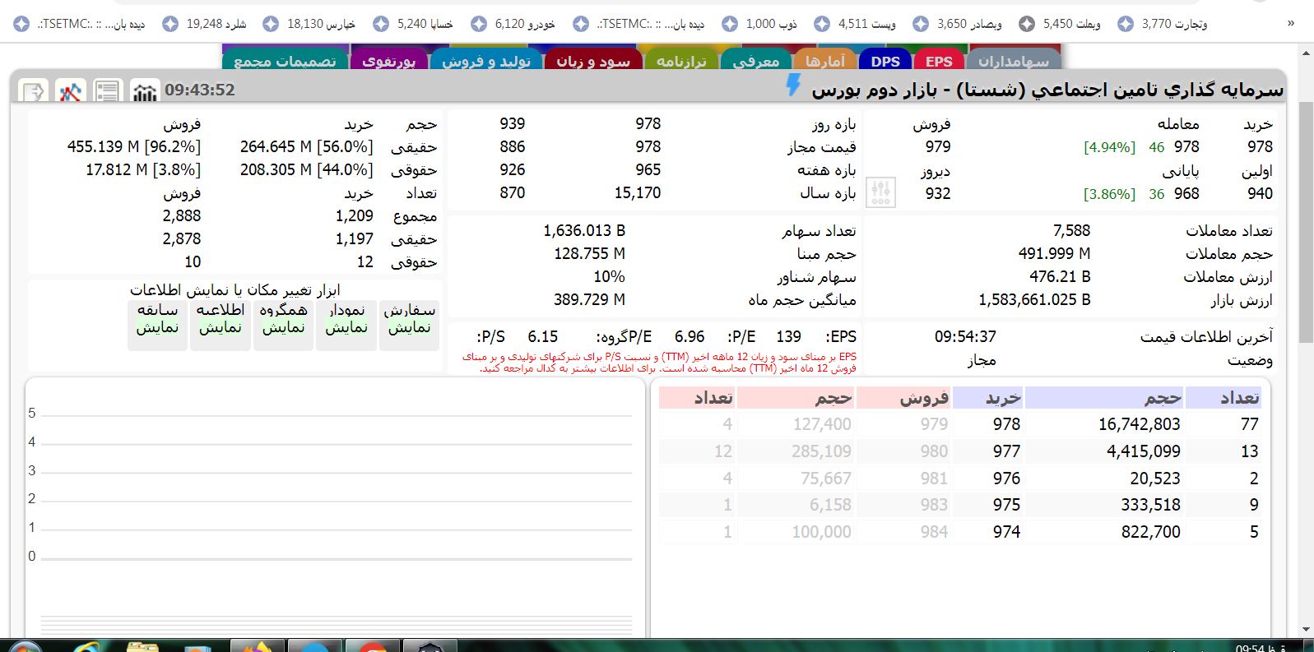Open Internet Explorer from the taskbar
The width and height of the screenshot is (1314, 652).
(x=85, y=647)
